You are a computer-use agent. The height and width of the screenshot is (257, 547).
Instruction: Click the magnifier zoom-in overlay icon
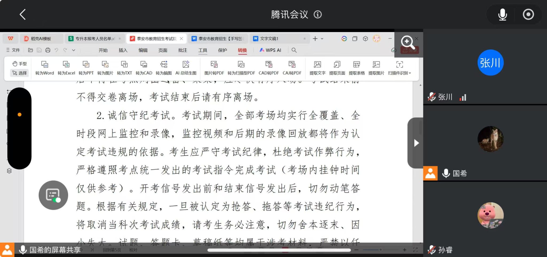pyautogui.click(x=408, y=42)
